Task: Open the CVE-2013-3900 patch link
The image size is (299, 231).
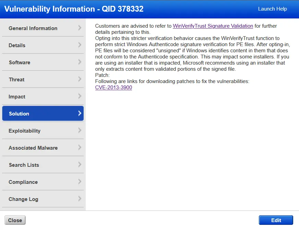Action: tap(113, 87)
